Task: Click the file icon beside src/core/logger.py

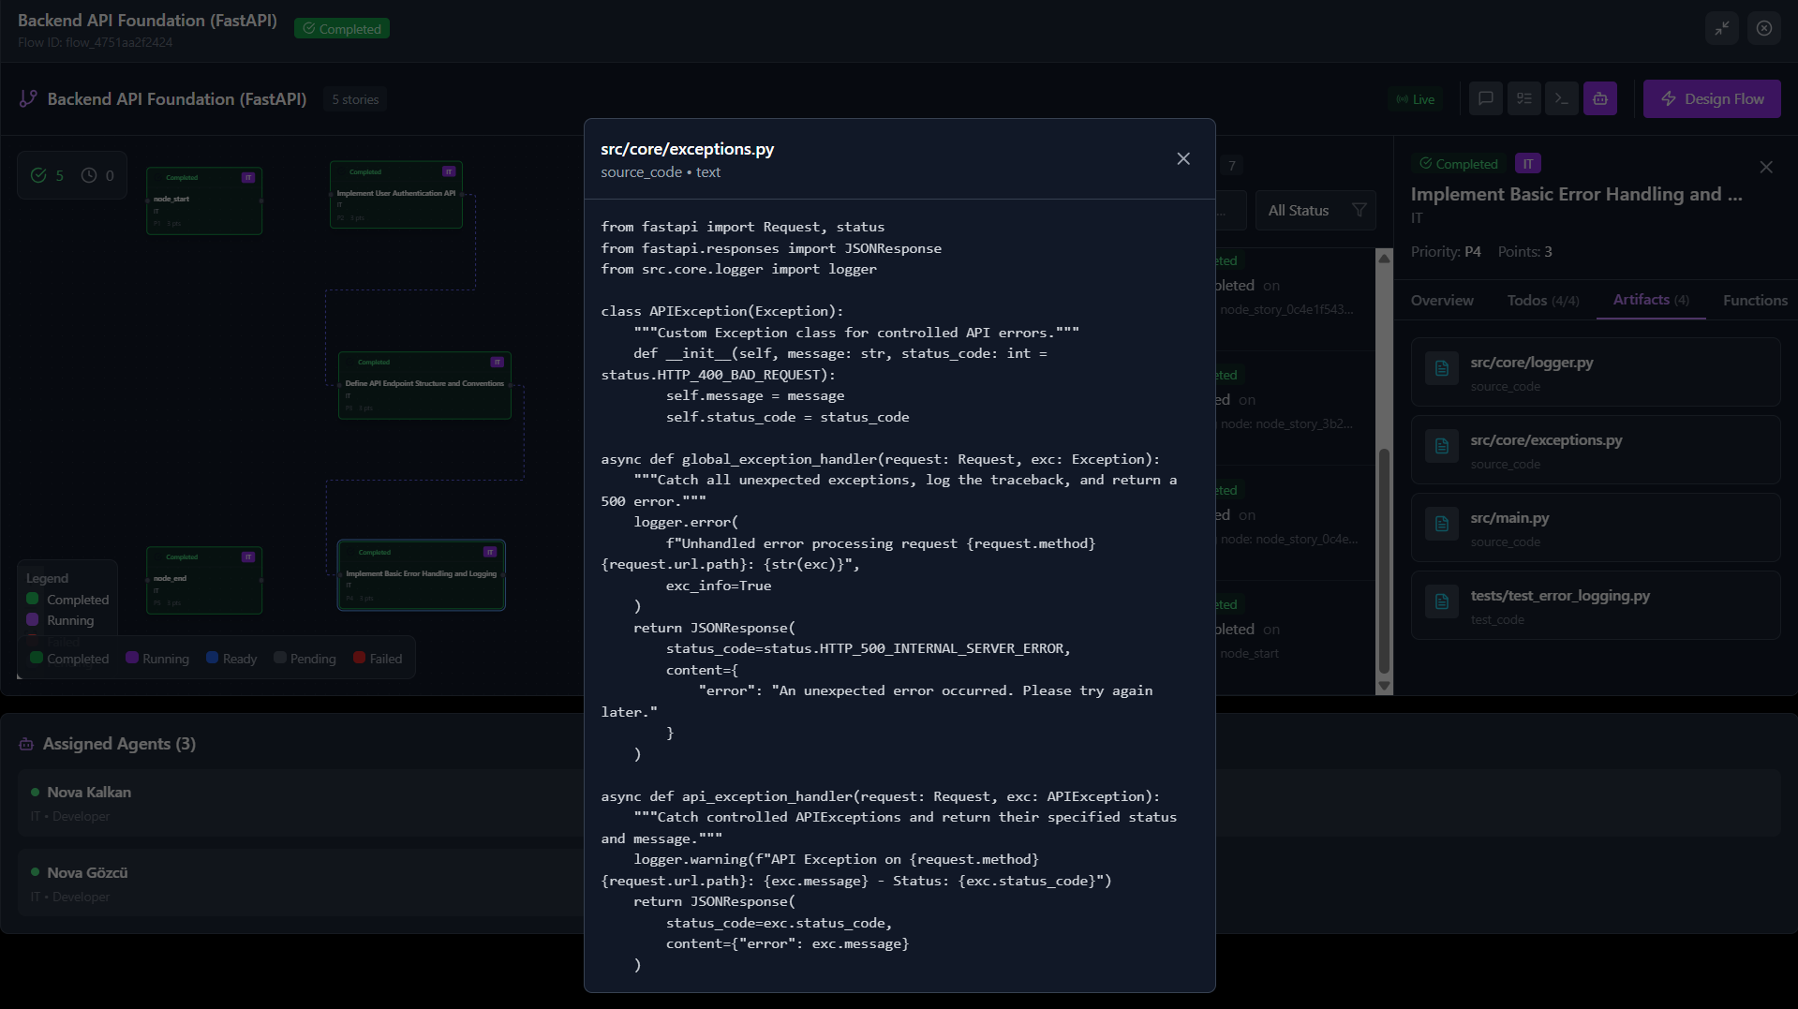Action: point(1442,368)
